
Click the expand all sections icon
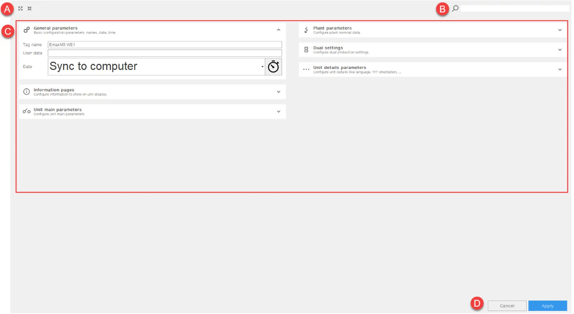(20, 8)
